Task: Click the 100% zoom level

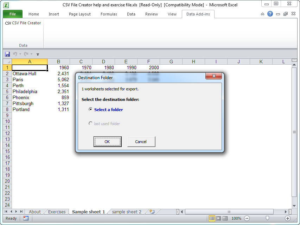Action: pyautogui.click(x=236, y=218)
